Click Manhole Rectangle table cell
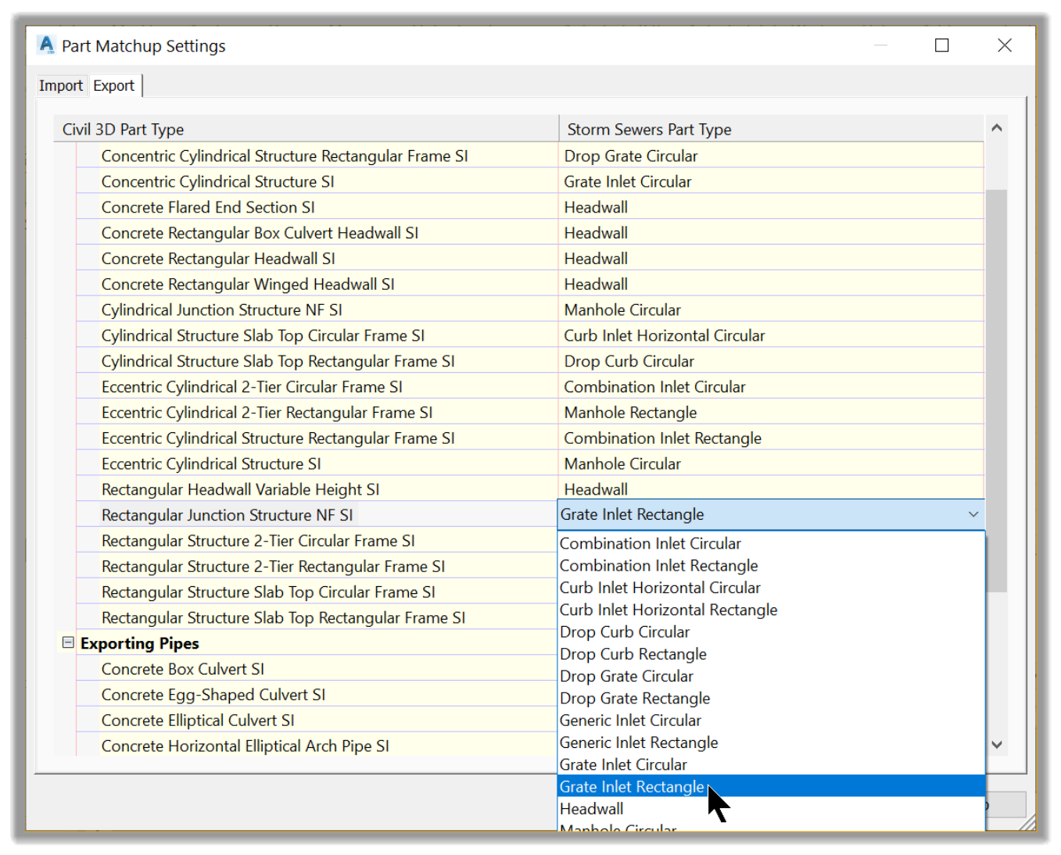The width and height of the screenshot is (1061, 855). point(771,413)
